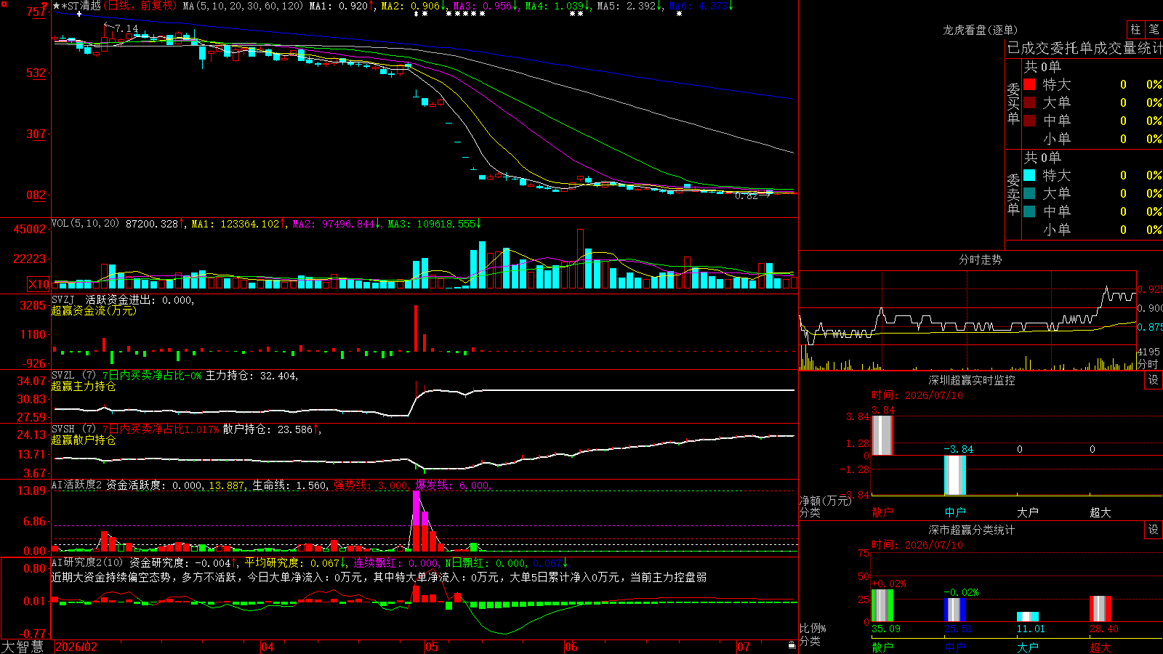Open 设 settings for 深市超赢分类统计 panel
The height and width of the screenshot is (654, 1163).
(x=1154, y=530)
